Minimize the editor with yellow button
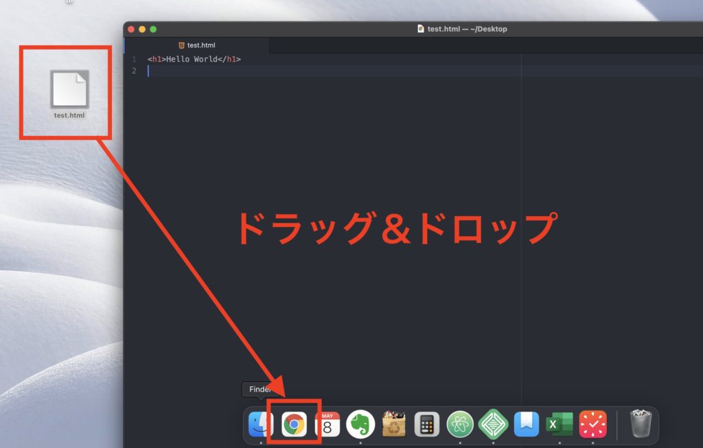This screenshot has height=448, width=703. click(x=142, y=29)
